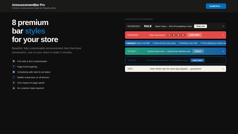This screenshot has width=238, height=134.
Task: Click 'No customer data required' text
Action: pos(30,88)
